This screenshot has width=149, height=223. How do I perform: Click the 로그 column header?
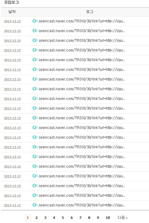click(90, 12)
